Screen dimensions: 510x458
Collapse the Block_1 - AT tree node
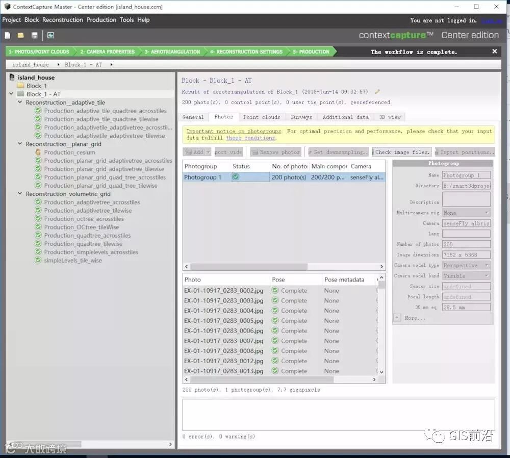click(11, 94)
